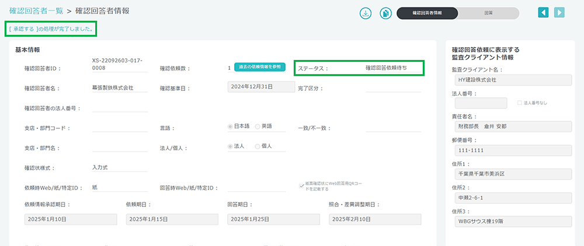Open the 確認回答者一覧 breadcrumb link
Viewport: 584px width, 246px height.
(x=37, y=11)
